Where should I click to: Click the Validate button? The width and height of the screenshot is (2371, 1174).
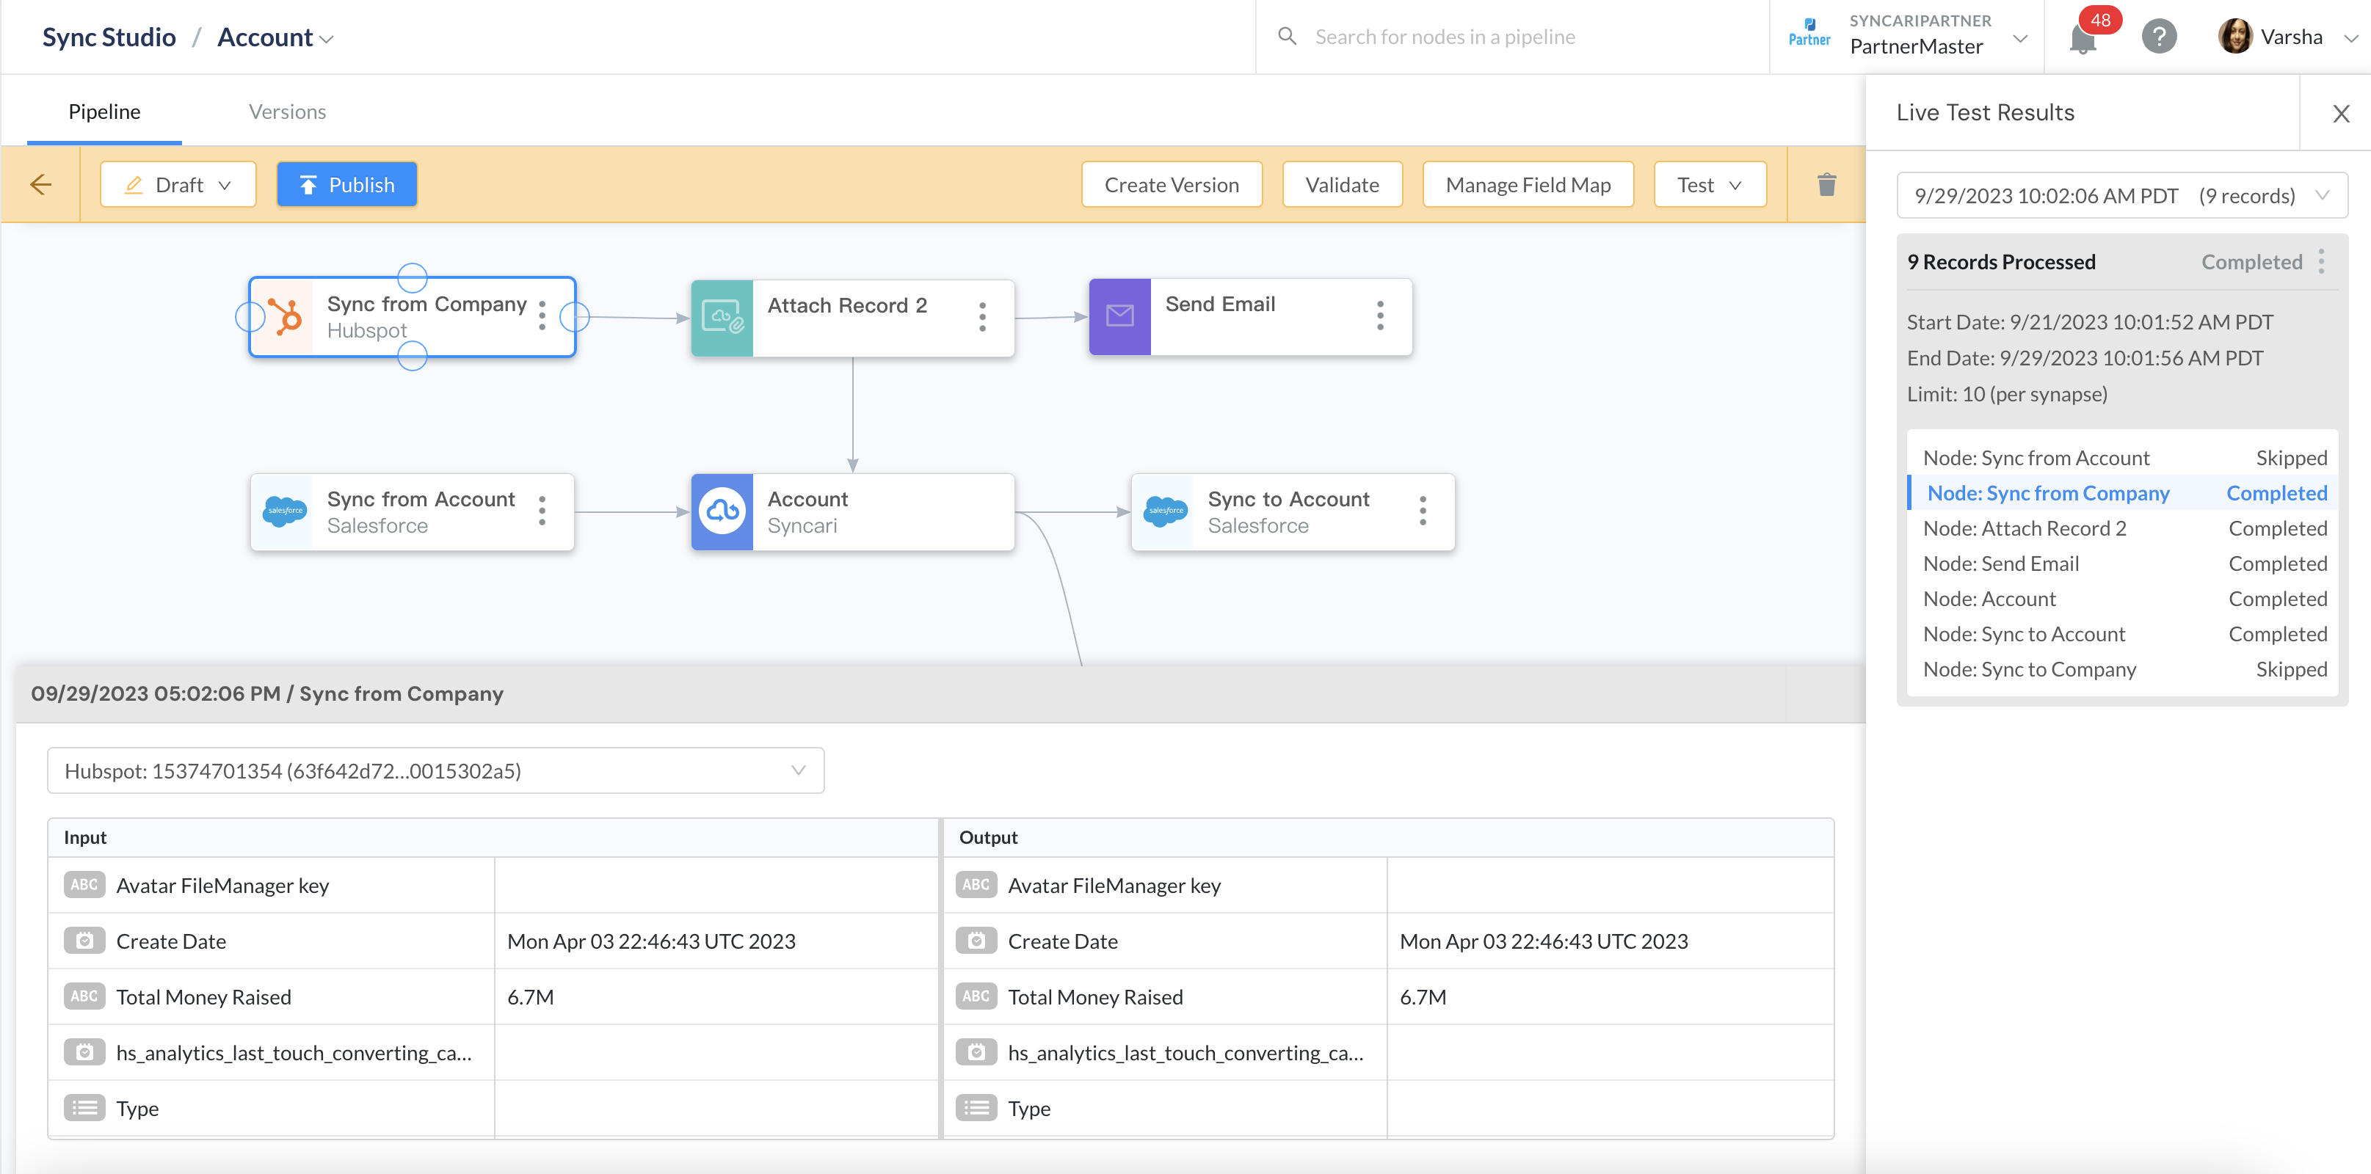pyautogui.click(x=1342, y=185)
